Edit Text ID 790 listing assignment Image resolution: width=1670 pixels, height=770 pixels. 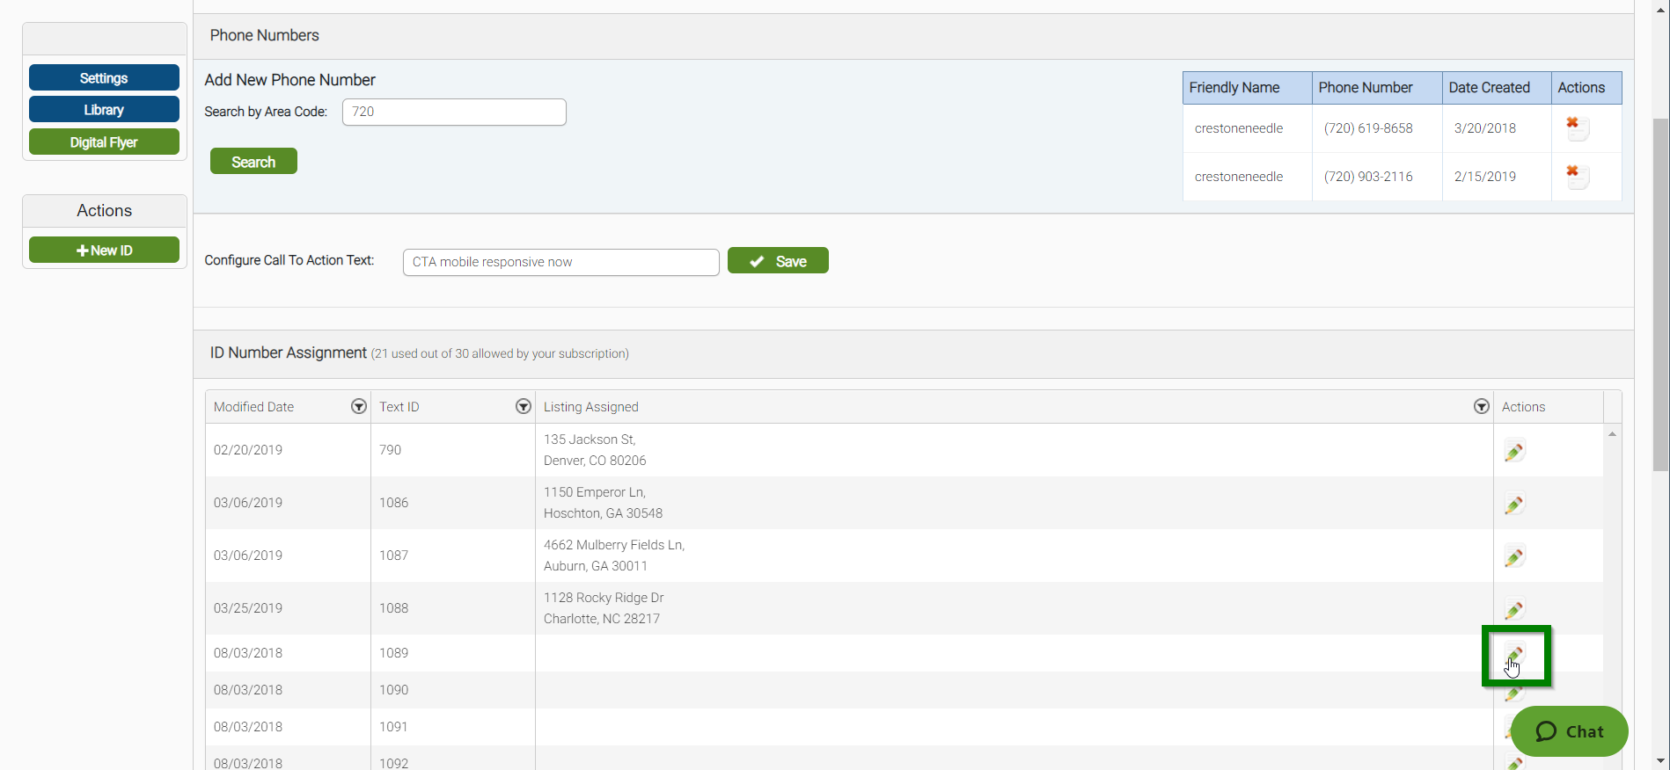(1513, 451)
